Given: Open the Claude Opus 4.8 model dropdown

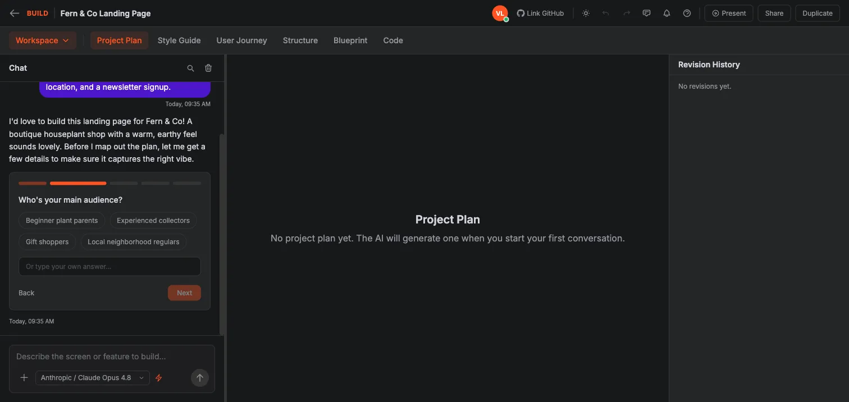Looking at the screenshot, I should [x=93, y=378].
